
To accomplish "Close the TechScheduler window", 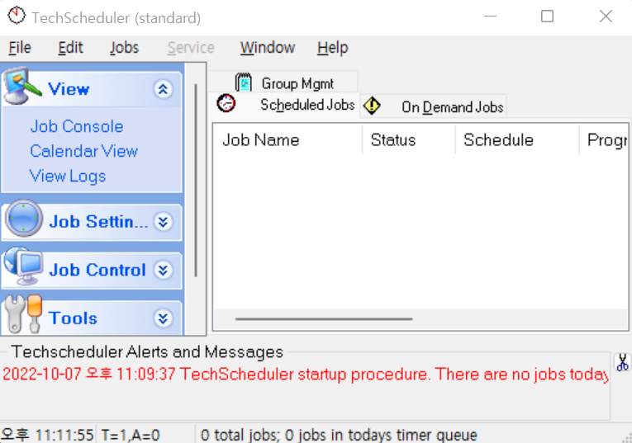I will 606,16.
